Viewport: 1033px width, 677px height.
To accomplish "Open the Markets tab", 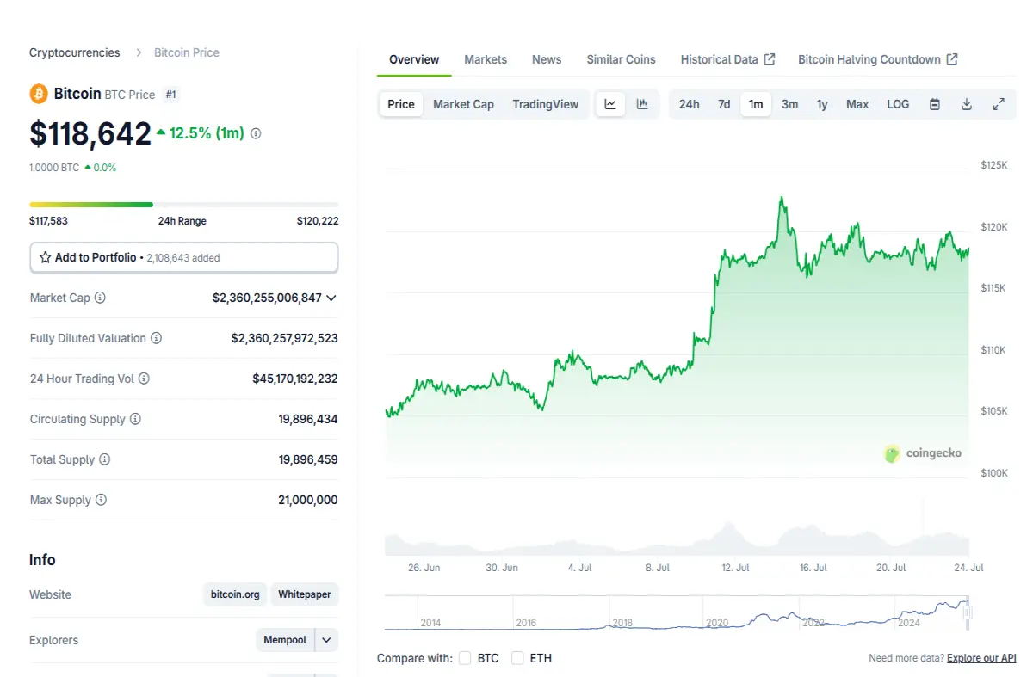I will pos(486,59).
